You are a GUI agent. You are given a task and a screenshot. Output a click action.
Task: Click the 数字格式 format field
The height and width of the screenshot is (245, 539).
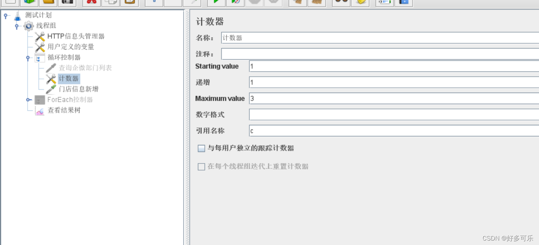pos(394,115)
